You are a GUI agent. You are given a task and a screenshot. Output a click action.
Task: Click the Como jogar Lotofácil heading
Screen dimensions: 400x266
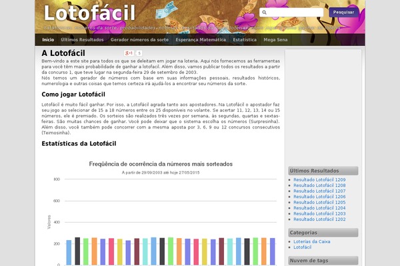pyautogui.click(x=73, y=94)
